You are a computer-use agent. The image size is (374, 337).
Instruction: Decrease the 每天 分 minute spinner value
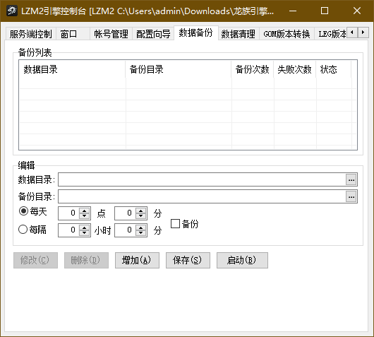(x=140, y=215)
